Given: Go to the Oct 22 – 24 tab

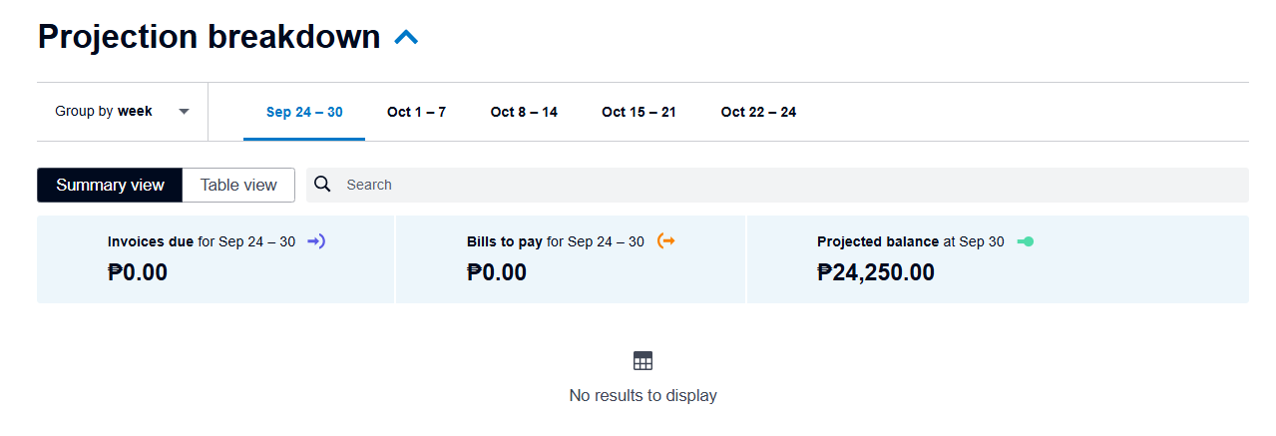Looking at the screenshot, I should (758, 112).
